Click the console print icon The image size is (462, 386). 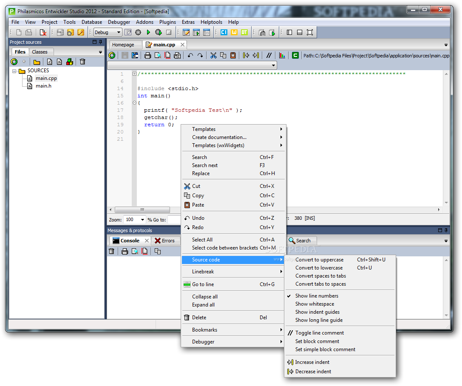125,251
